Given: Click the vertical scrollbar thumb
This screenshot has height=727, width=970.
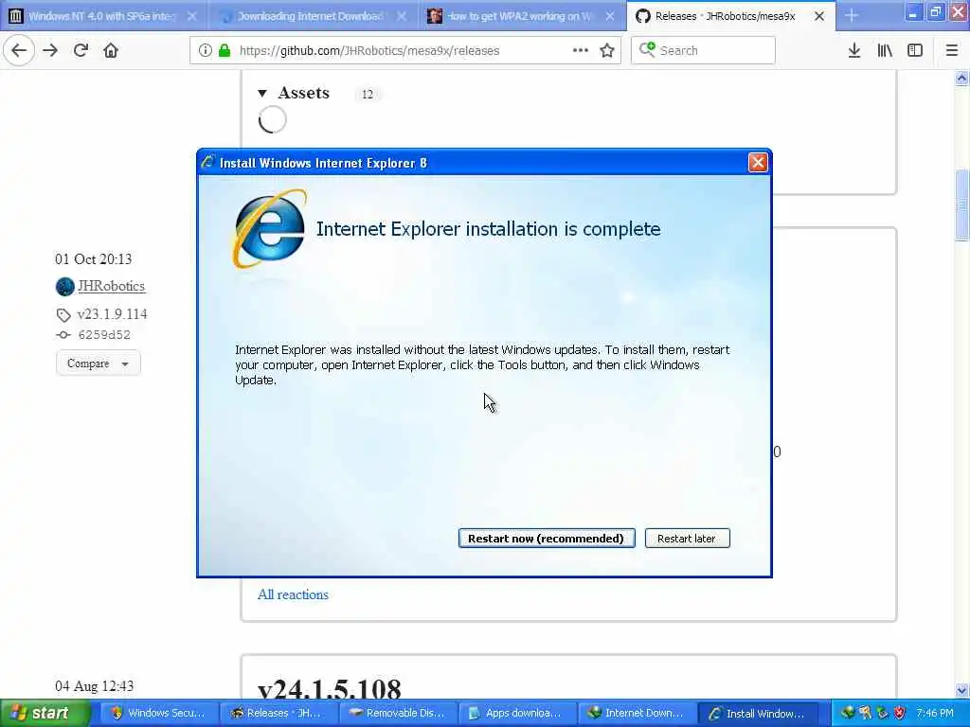Looking at the screenshot, I should pos(961,205).
